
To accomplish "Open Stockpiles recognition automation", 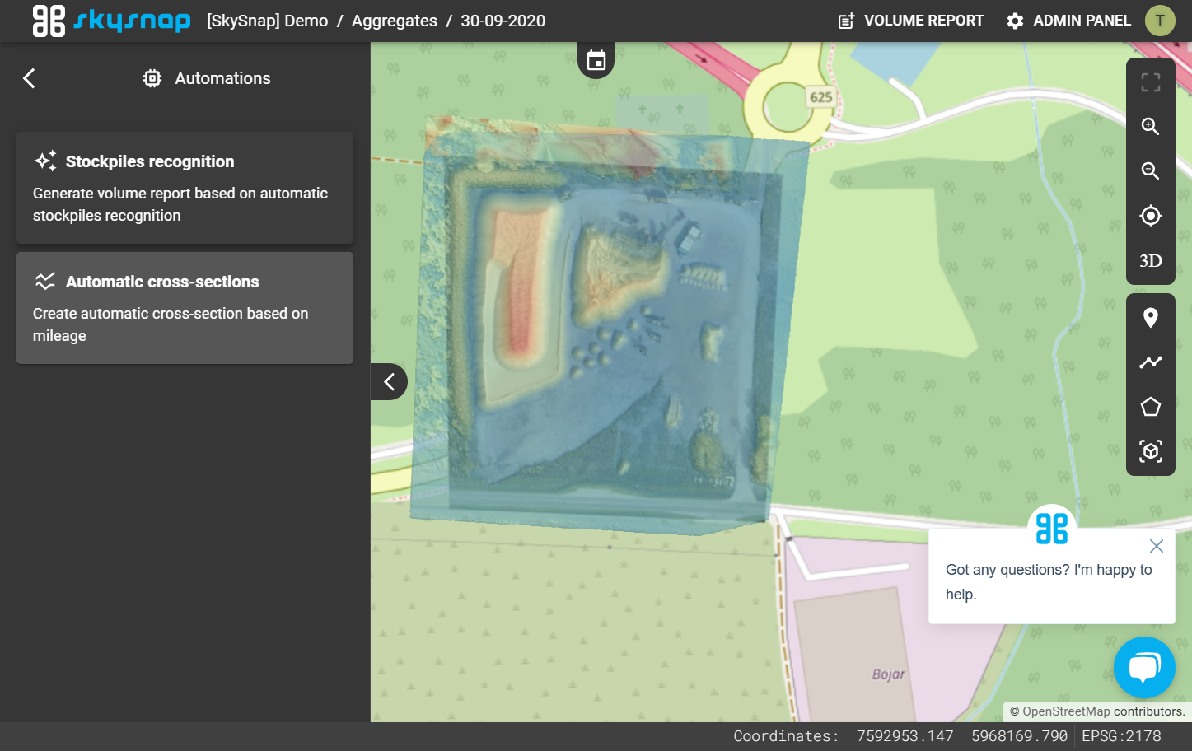I will (185, 188).
